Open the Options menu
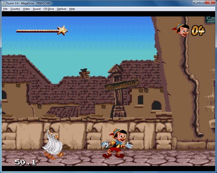 (x=62, y=9)
